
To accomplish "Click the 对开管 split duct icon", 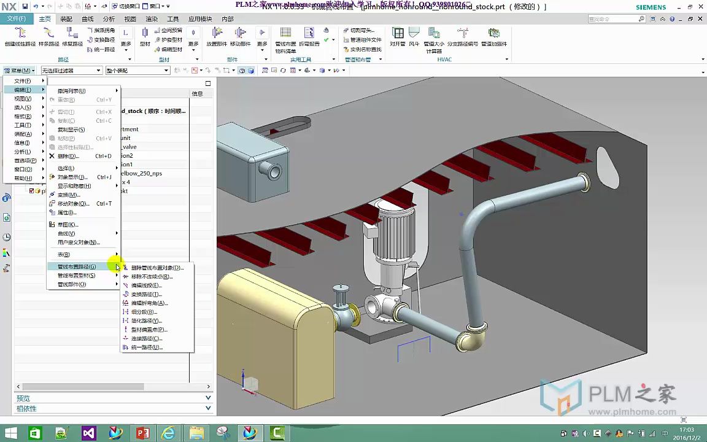I will 398,34.
